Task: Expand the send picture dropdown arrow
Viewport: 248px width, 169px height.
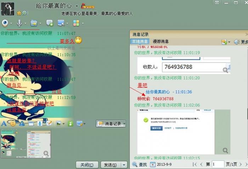Action: point(63,124)
